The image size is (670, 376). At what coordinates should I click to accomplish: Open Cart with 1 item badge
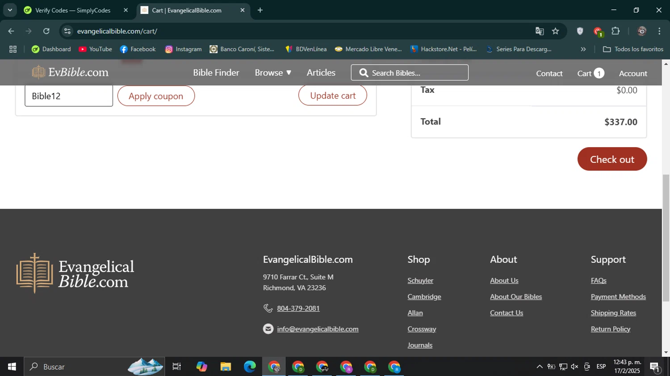click(590, 73)
